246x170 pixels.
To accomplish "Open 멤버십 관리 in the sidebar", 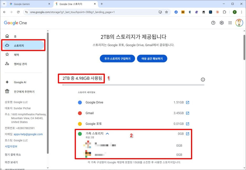I will point(23,64).
